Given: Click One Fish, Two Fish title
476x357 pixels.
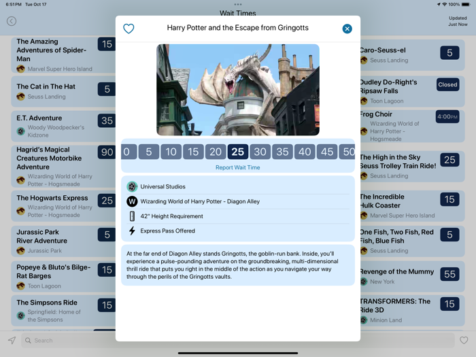Looking at the screenshot, I should tap(396, 236).
